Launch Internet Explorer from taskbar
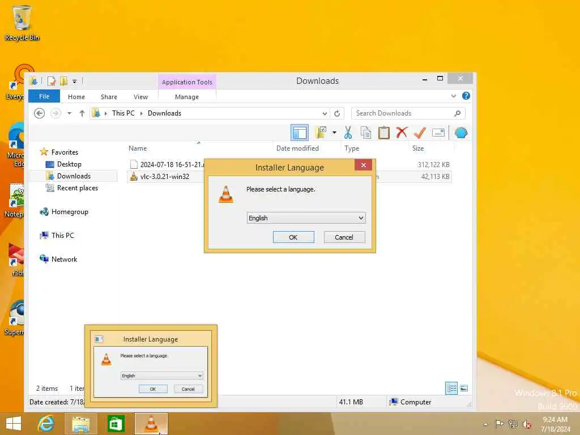 click(x=46, y=424)
